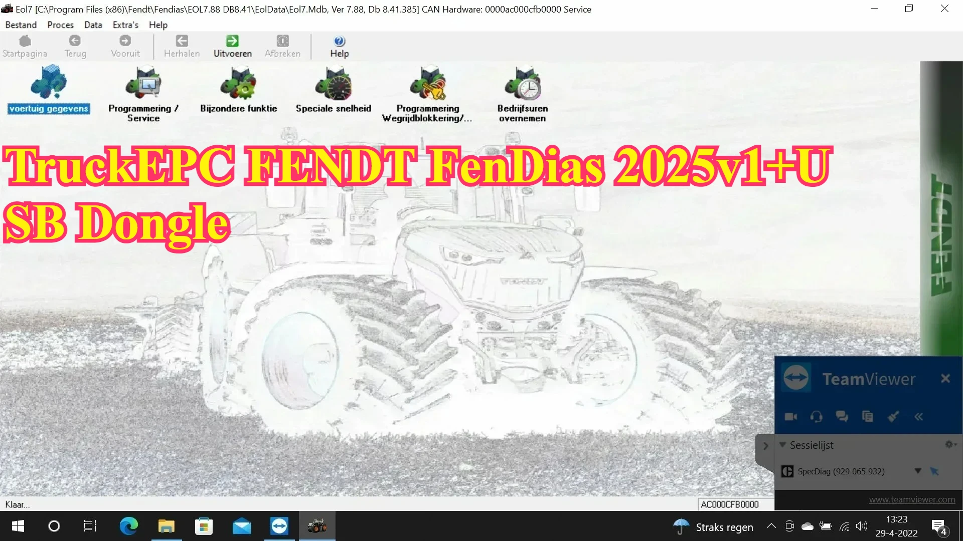Open the Extra's menu

click(125, 25)
